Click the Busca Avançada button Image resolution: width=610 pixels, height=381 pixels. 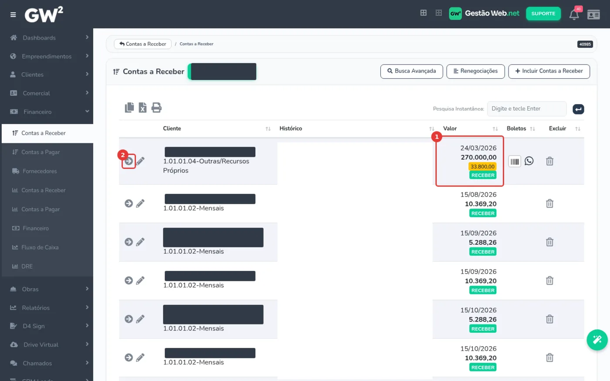411,71
